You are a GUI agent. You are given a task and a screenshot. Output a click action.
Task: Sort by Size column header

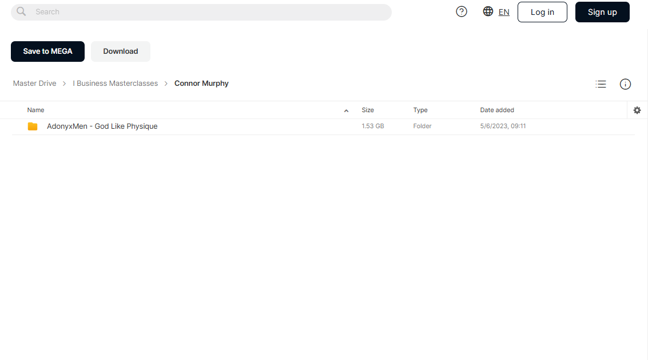click(367, 110)
